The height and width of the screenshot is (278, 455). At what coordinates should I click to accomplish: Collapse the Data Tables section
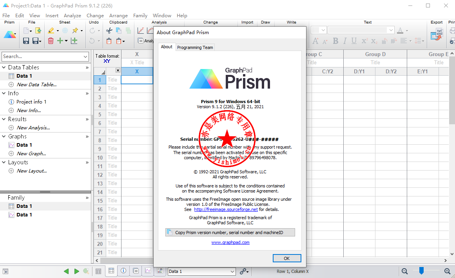4,67
